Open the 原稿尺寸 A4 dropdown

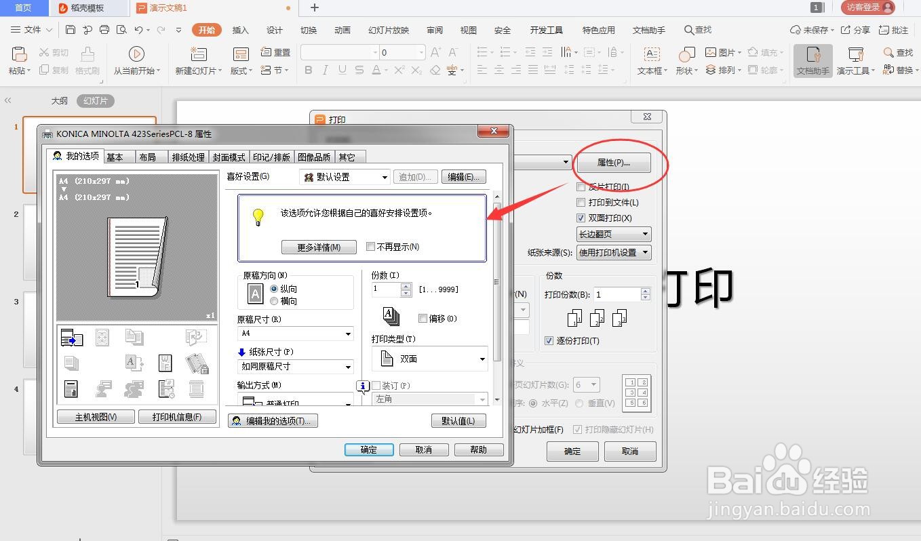(347, 334)
